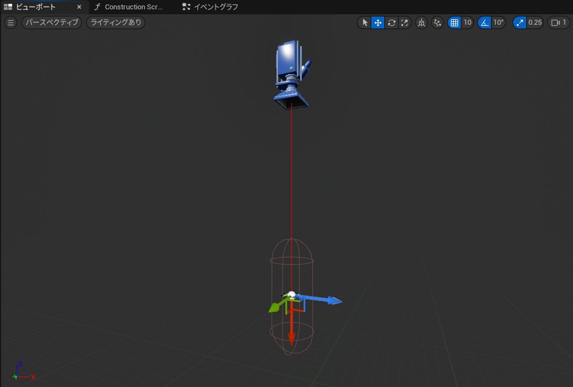Screen dimensions: 573x387
Task: Toggle grid snapping on or off
Action: pyautogui.click(x=455, y=22)
